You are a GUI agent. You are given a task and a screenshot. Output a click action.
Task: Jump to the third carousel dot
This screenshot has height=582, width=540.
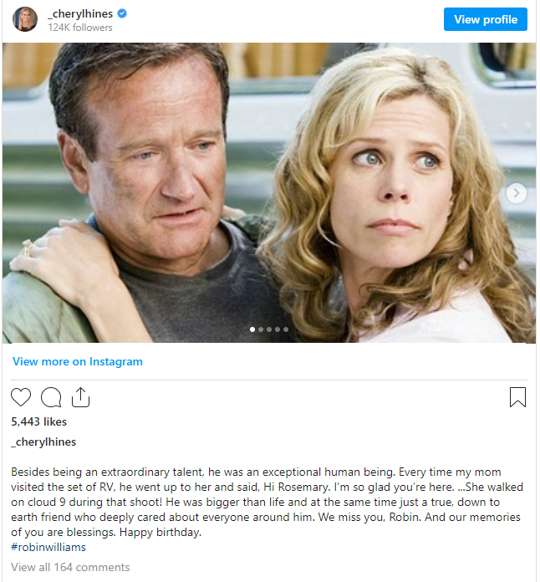pyautogui.click(x=269, y=329)
